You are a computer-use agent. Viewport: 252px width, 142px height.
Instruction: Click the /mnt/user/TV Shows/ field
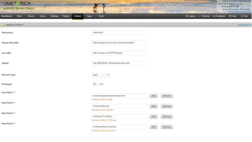119,116
